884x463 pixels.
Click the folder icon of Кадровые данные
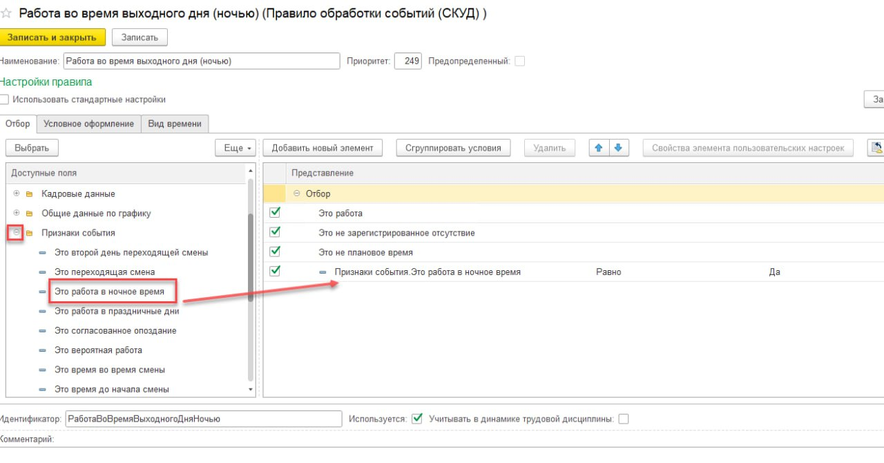[x=30, y=194]
